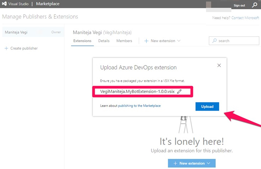Click Sign out in the header
The height and width of the screenshot is (169, 261).
(239, 6)
